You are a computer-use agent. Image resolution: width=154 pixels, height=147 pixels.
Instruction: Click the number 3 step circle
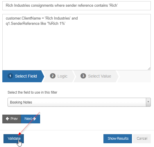pyautogui.click(x=83, y=76)
